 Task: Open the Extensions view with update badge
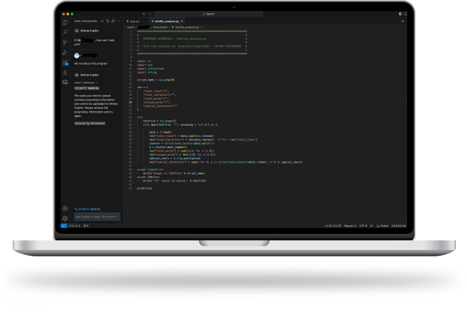click(x=65, y=63)
